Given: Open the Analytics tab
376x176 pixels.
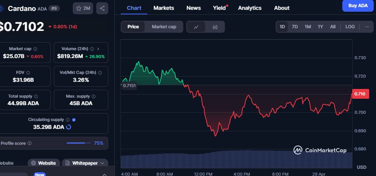Looking at the screenshot, I should pyautogui.click(x=250, y=8).
